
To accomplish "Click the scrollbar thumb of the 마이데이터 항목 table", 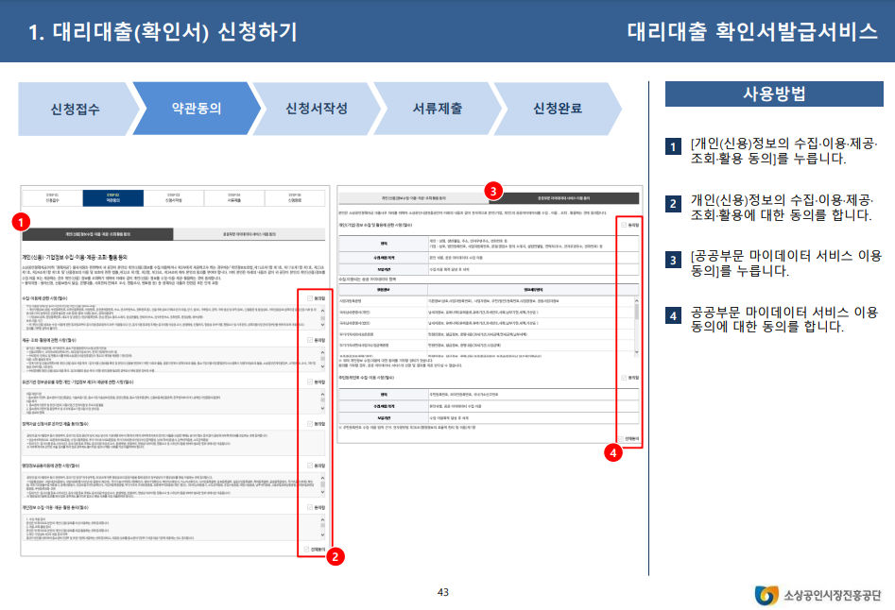I will (x=636, y=312).
